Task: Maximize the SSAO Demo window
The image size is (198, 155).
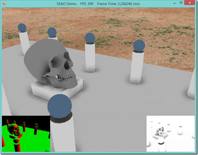Action: pos(181,3)
